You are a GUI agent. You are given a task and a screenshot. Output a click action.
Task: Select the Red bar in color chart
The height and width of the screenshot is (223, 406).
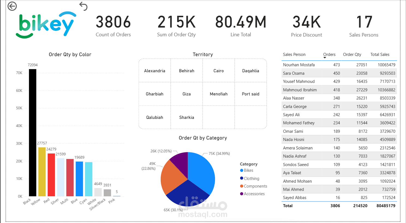pos(51,175)
